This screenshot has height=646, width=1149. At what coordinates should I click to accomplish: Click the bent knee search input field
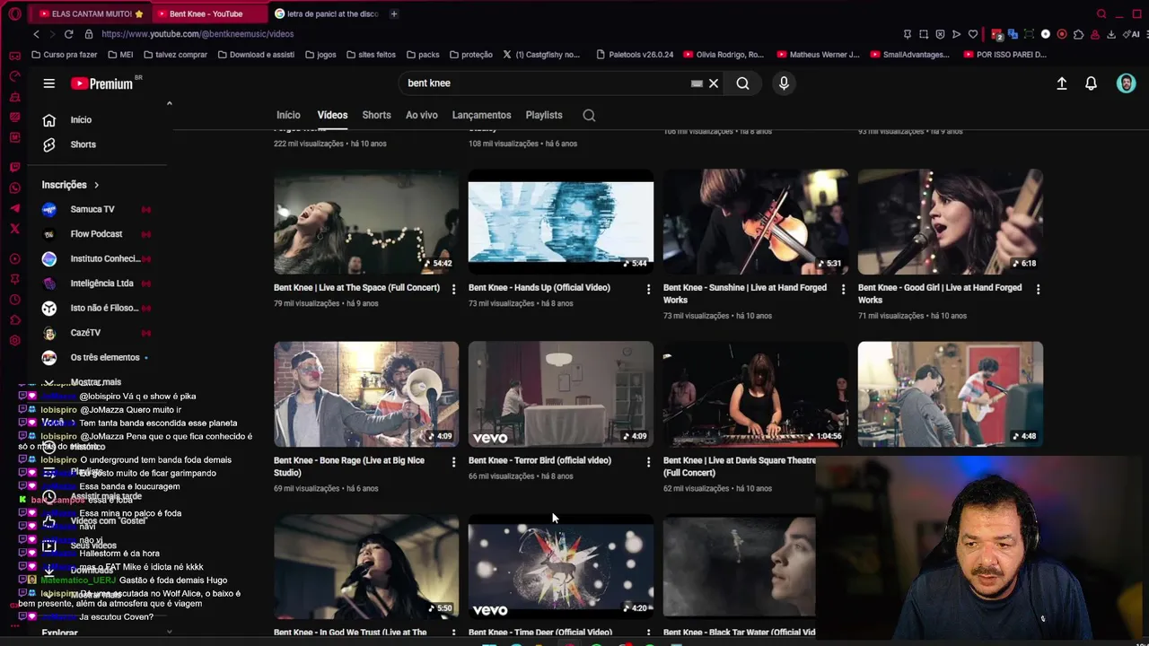click(546, 83)
